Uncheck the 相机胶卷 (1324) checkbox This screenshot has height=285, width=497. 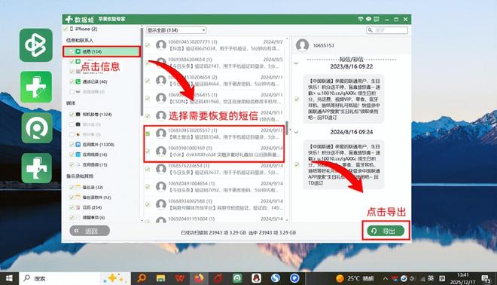tap(72, 115)
